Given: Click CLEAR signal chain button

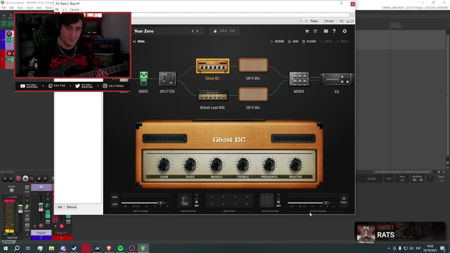Looking at the screenshot, I should [x=309, y=41].
